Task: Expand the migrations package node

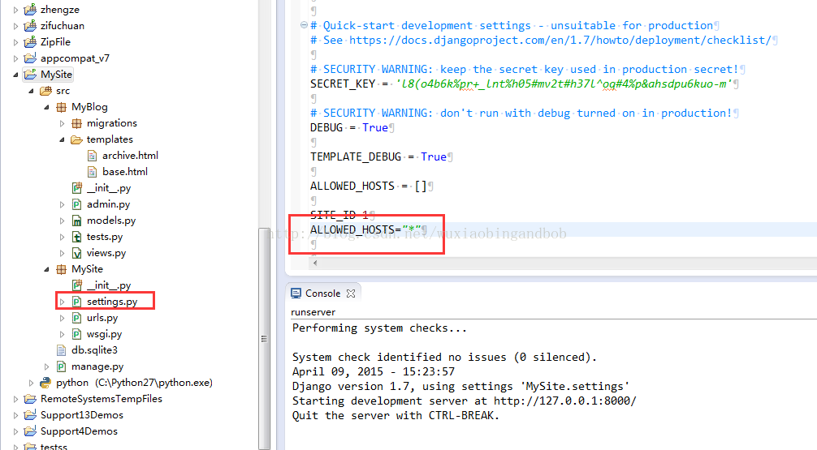Action: 62,123
